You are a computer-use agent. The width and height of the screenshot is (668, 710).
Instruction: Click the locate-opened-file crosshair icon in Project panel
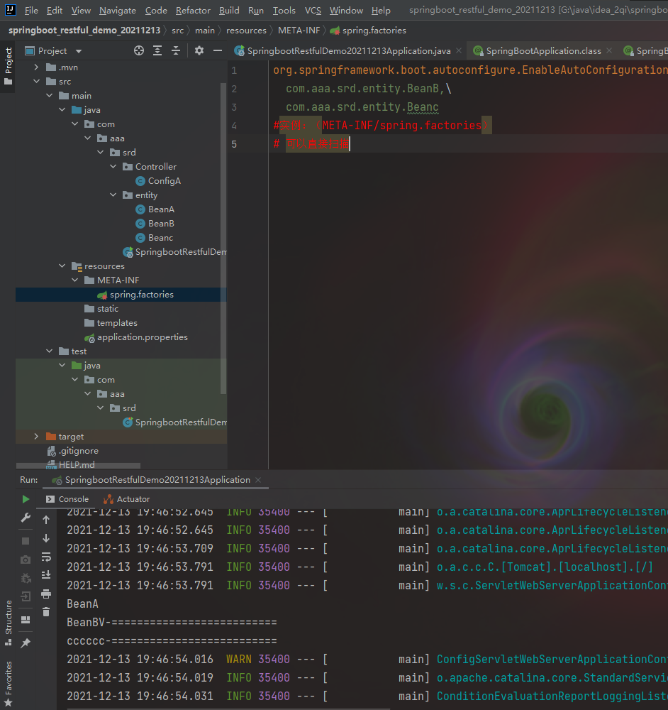click(139, 50)
